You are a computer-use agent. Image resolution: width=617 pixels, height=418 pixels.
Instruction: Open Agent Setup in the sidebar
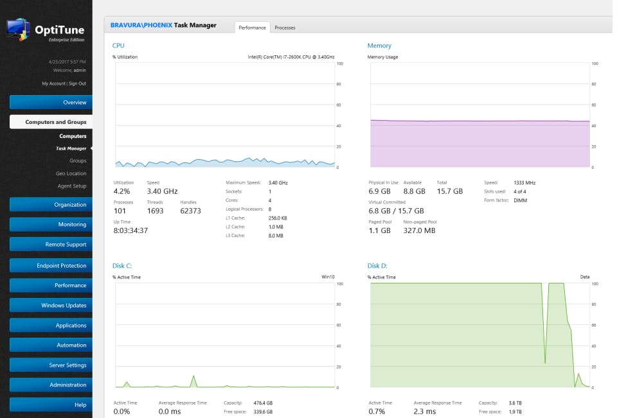click(71, 186)
